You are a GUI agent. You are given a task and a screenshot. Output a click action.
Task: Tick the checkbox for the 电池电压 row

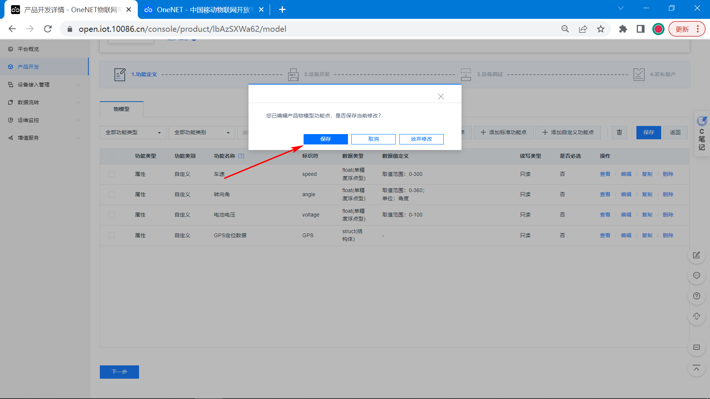pos(111,215)
